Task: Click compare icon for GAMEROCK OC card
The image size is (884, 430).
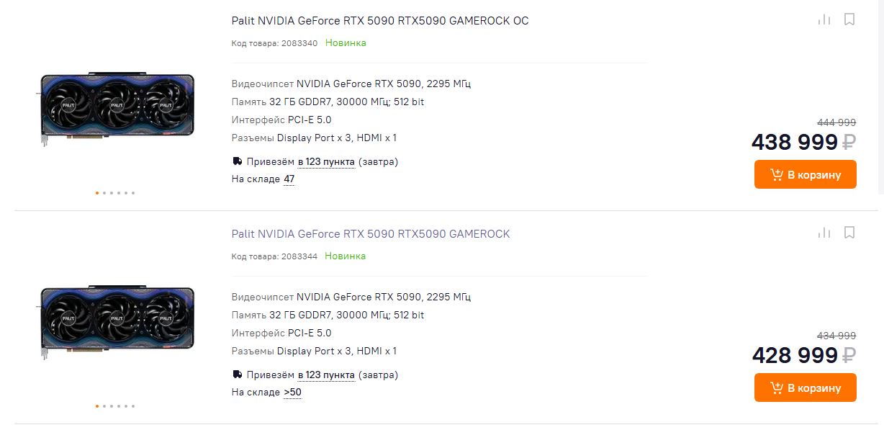Action: tap(824, 19)
